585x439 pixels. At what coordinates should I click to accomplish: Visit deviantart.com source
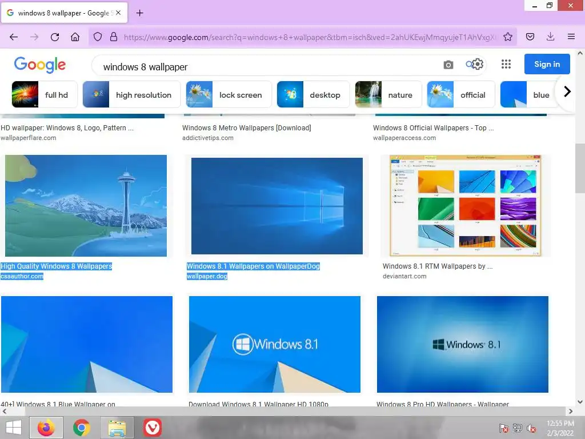pyautogui.click(x=404, y=276)
